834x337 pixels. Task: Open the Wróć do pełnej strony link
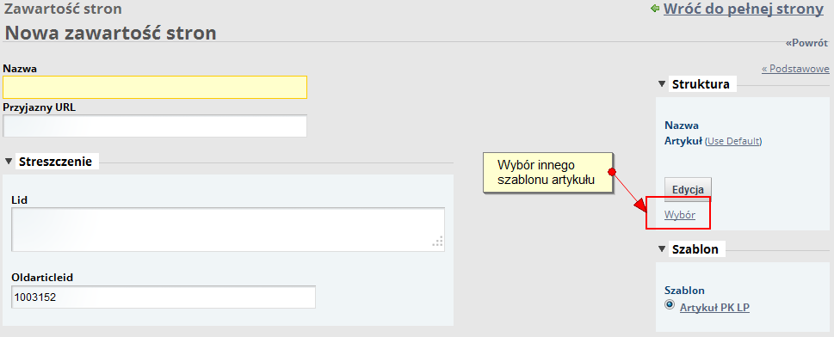click(744, 9)
